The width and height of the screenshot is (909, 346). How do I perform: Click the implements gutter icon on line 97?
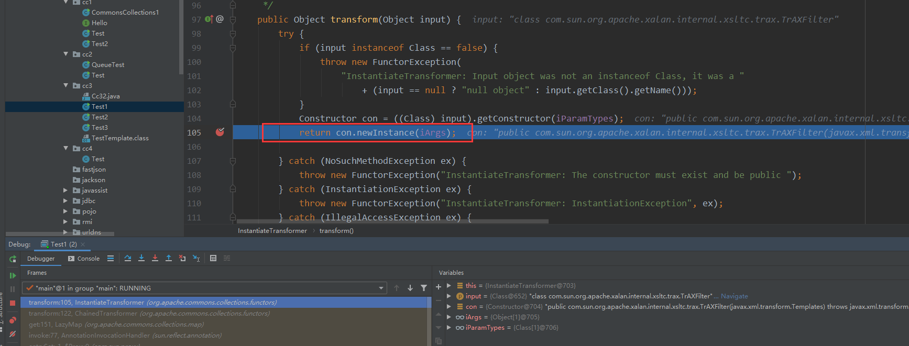point(209,19)
